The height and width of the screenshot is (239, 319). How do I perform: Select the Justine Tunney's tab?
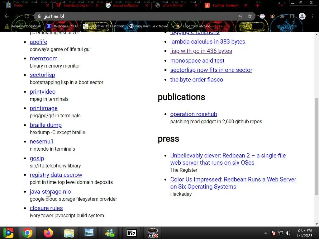(226, 5)
